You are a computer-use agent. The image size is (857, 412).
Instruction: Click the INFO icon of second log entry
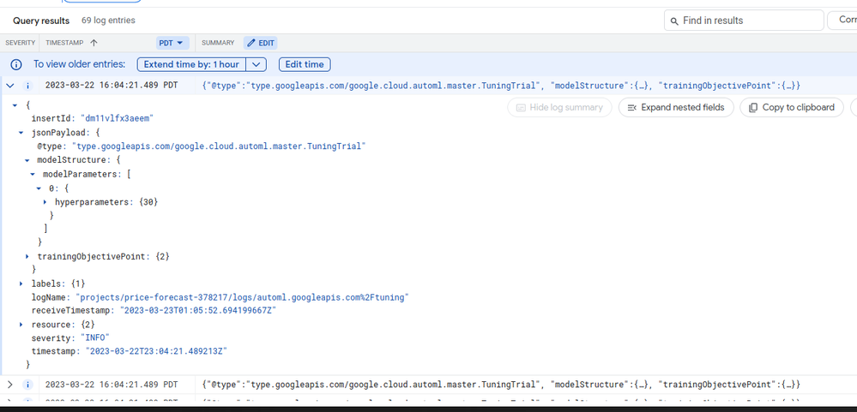pyautogui.click(x=27, y=385)
